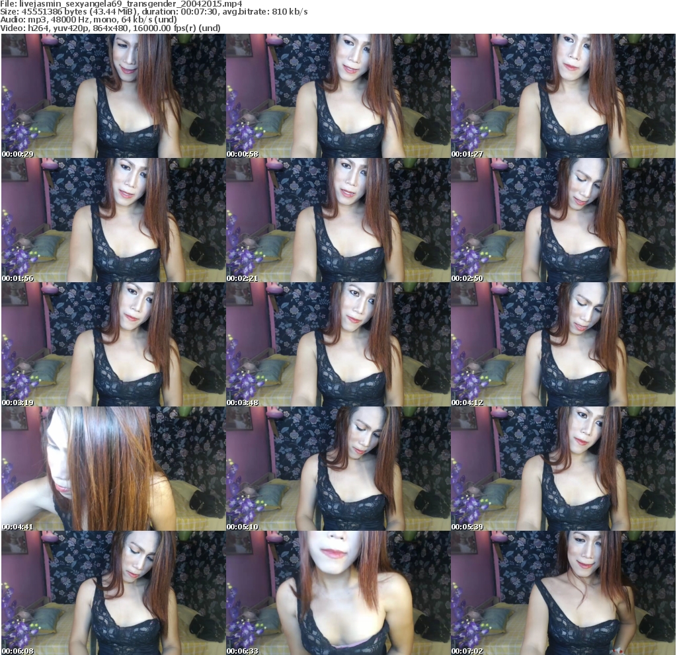Open the frame at 00:01:56
This screenshot has width=677, height=655.
tap(113, 220)
